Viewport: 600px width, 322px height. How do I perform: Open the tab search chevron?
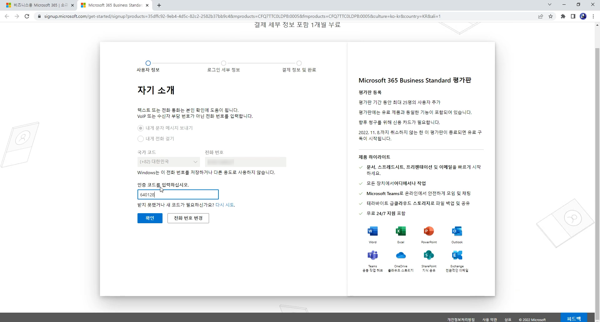tap(550, 5)
